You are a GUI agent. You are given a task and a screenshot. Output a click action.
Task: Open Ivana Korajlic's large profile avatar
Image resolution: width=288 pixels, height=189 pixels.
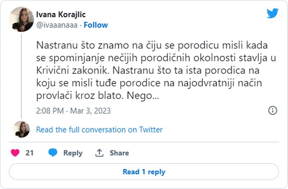point(21,19)
